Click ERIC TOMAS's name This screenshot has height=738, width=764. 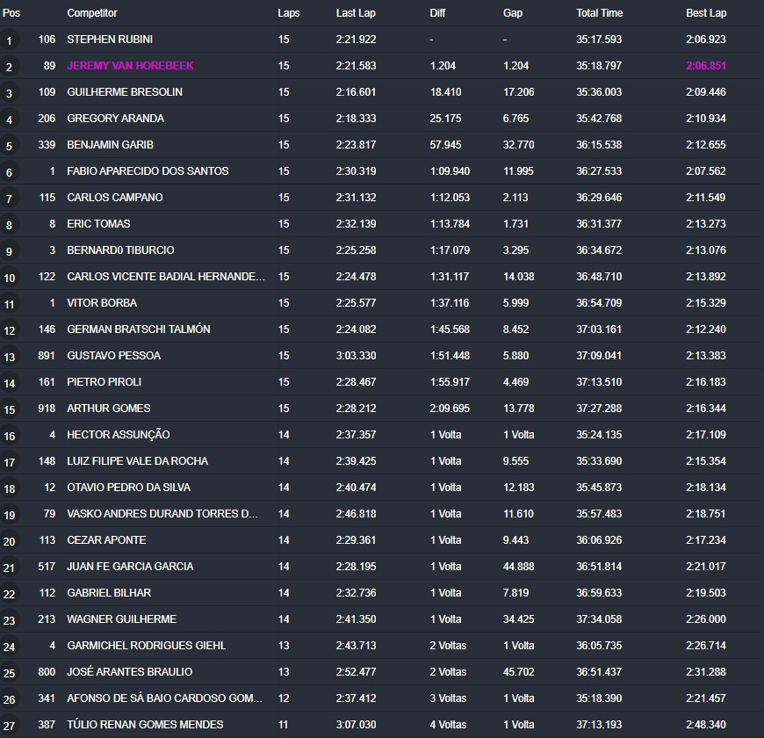pos(98,224)
